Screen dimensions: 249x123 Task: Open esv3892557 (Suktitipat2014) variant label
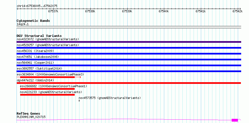coord(39,68)
